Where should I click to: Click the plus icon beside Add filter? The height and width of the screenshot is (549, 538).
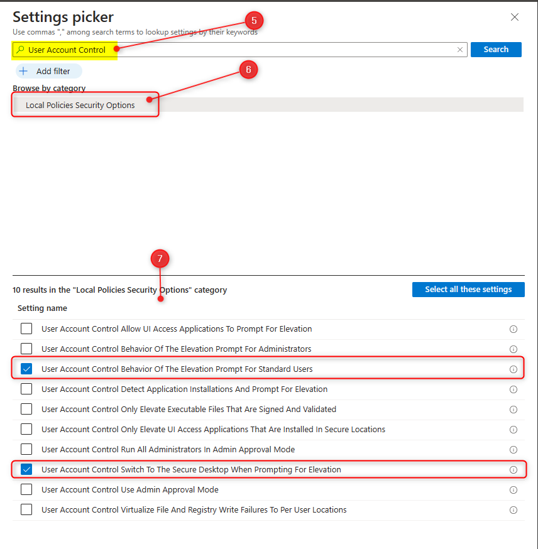coord(23,71)
